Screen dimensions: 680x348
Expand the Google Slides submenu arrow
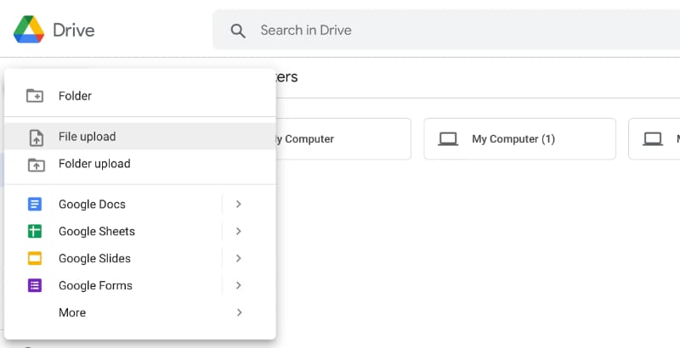point(239,258)
